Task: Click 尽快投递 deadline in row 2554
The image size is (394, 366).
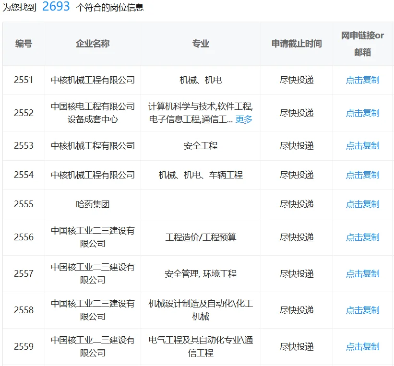Action: 297,175
